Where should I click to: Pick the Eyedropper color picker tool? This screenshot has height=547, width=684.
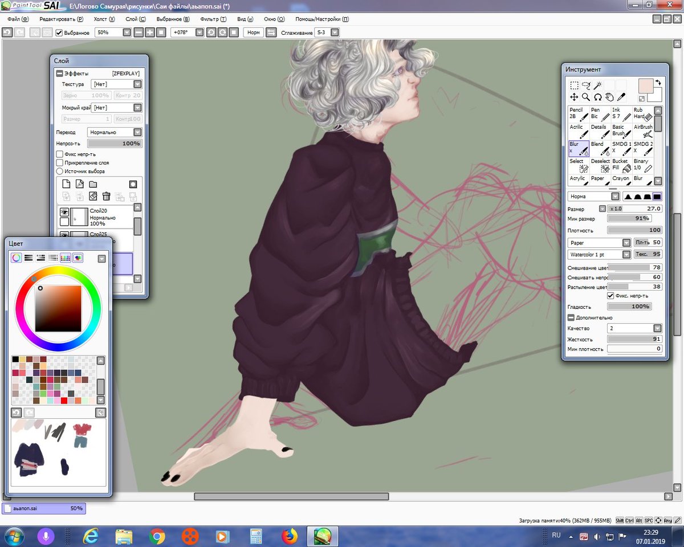point(621,97)
